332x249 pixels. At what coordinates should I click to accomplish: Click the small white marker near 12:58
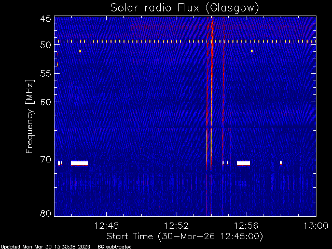[281, 163]
